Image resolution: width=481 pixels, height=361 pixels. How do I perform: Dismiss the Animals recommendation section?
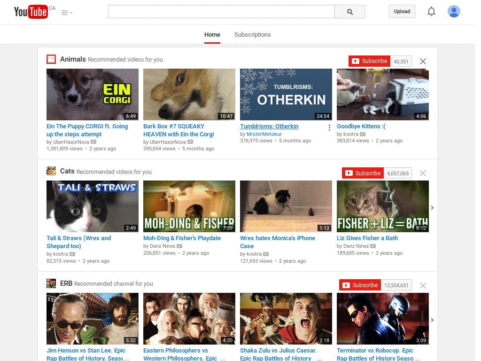pyautogui.click(x=423, y=62)
